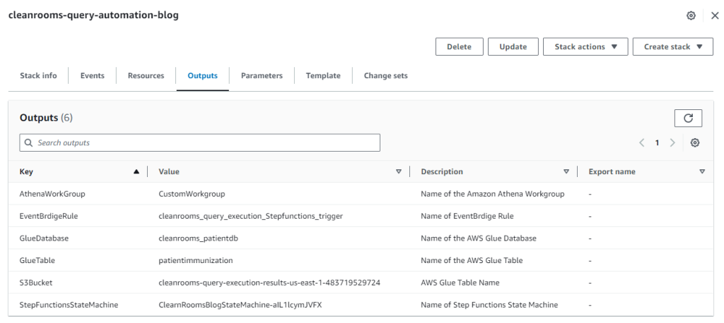Click 'Name of Step Functions State Machine' description
This screenshot has height=323, width=724.
(489, 305)
